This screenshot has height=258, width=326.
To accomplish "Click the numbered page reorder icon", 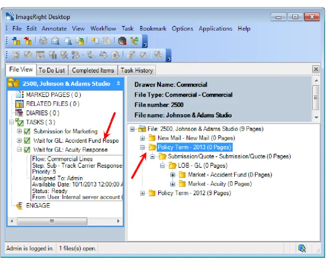I will 16,55.
